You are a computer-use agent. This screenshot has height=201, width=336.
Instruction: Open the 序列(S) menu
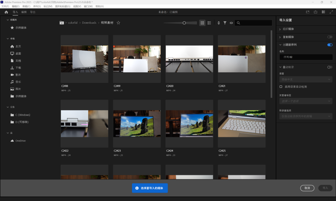[x=37, y=6]
